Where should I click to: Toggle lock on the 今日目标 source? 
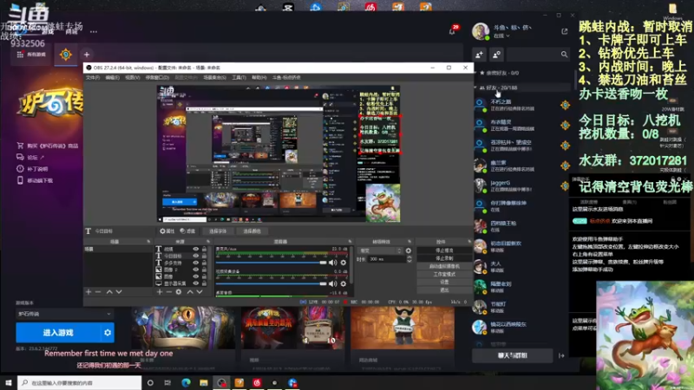coord(204,256)
